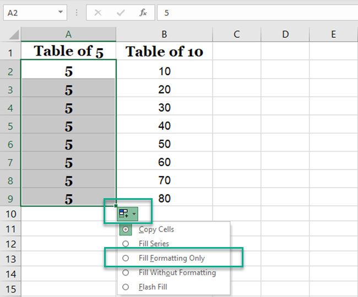Click the Cancel X formula bar icon
Screen dimensions: 358x297
(98, 13)
